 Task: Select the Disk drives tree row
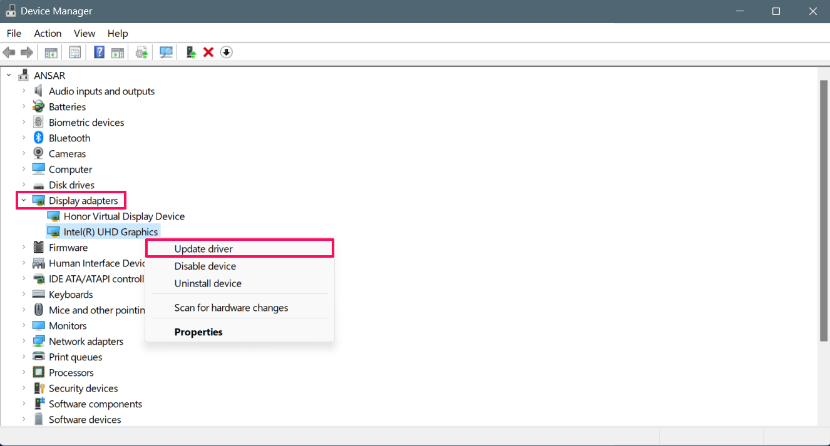(x=71, y=185)
